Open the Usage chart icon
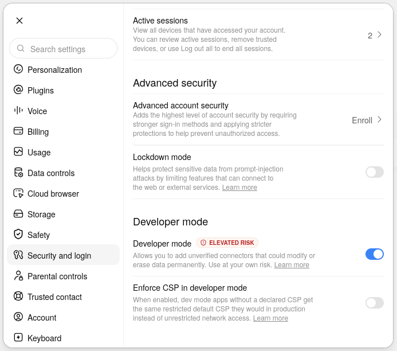 (18, 152)
